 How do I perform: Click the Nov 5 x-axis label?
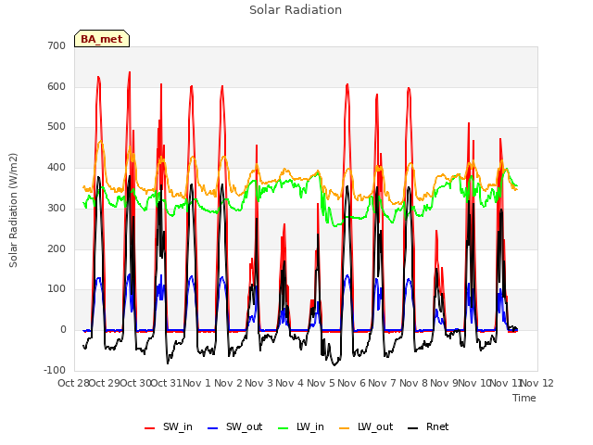(x=321, y=383)
